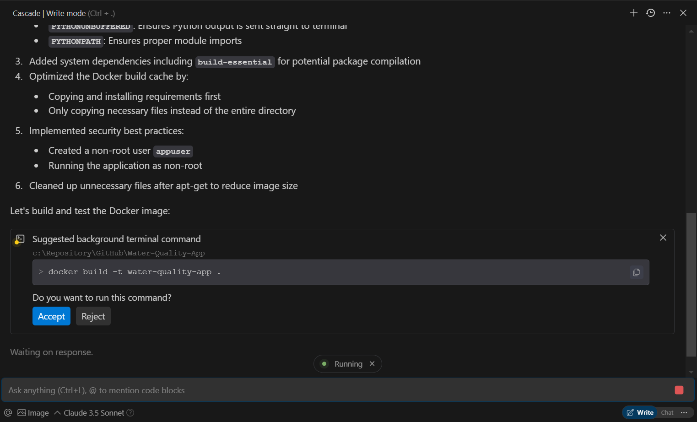The height and width of the screenshot is (422, 697).
Task: Accept running the docker build command
Action: (51, 316)
